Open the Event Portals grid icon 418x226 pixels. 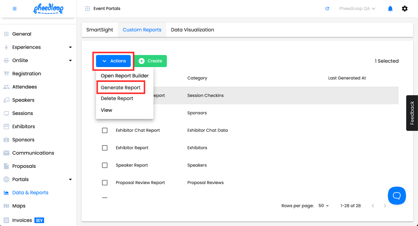[x=88, y=9]
